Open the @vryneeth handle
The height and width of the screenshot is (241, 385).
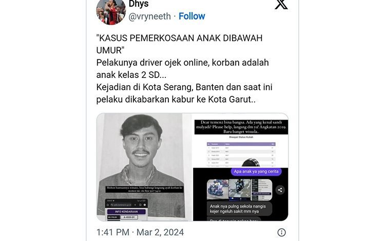point(149,16)
